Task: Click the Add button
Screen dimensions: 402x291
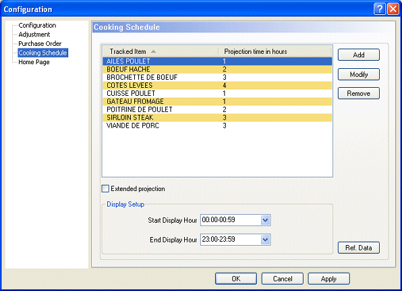Action: tap(358, 55)
